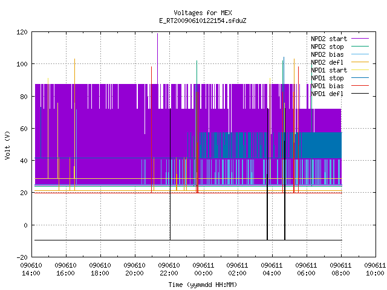Click the 120 tick on voltage axis

[x=22, y=32]
